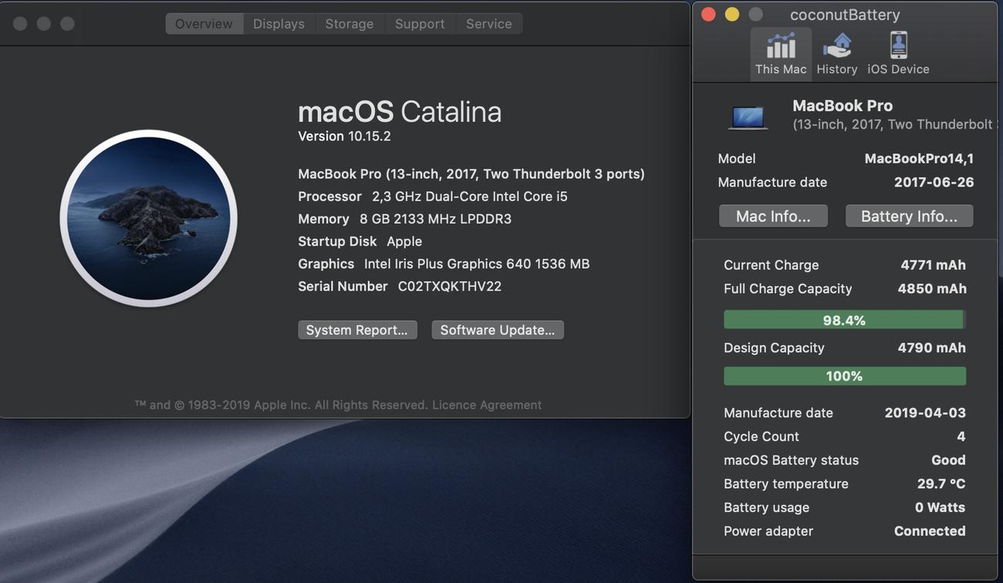Click the Version 10.15.2 text

(344, 136)
